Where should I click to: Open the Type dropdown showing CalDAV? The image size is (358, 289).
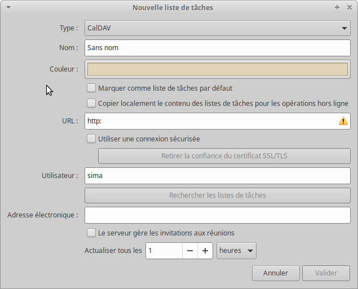tap(217, 28)
